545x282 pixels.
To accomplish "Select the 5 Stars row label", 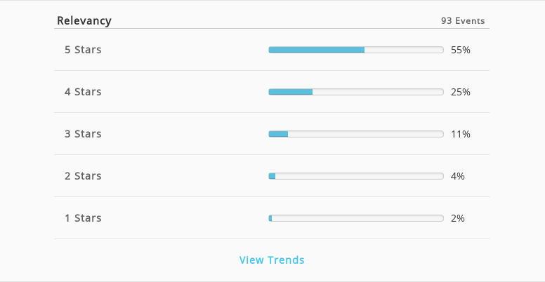I will [83, 50].
